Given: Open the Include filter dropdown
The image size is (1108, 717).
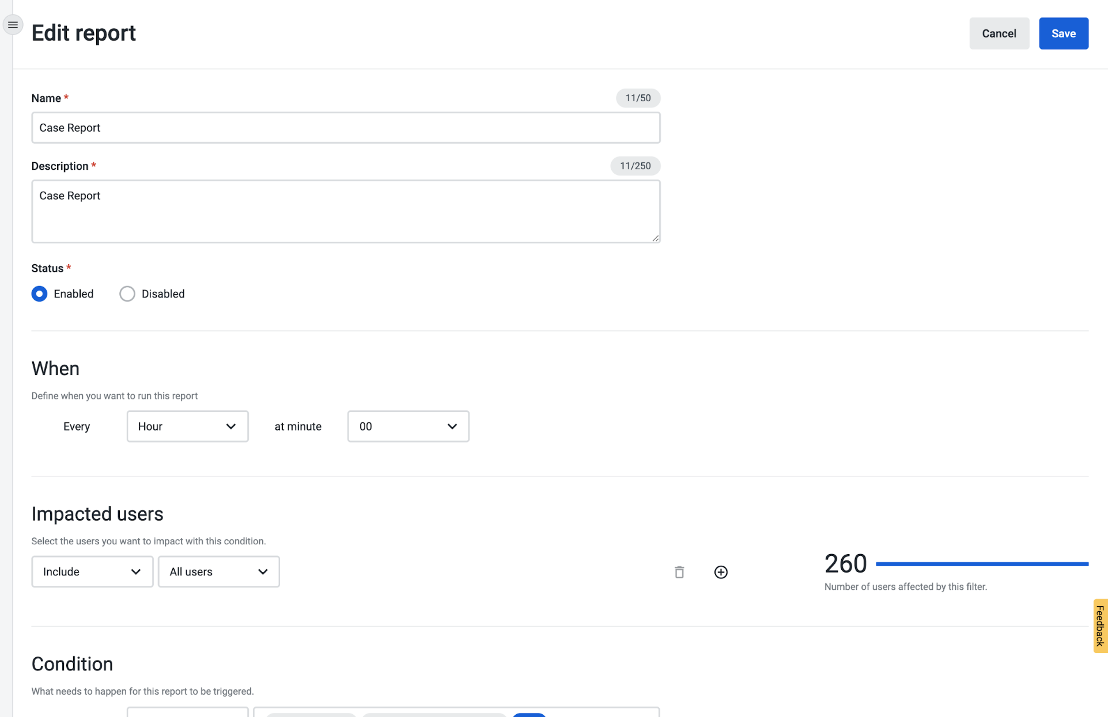Looking at the screenshot, I should coord(92,571).
